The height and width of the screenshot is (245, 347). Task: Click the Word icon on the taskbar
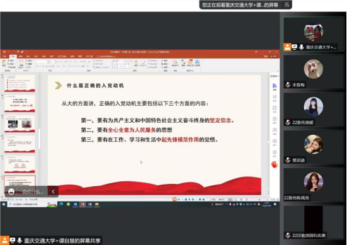coord(89,204)
